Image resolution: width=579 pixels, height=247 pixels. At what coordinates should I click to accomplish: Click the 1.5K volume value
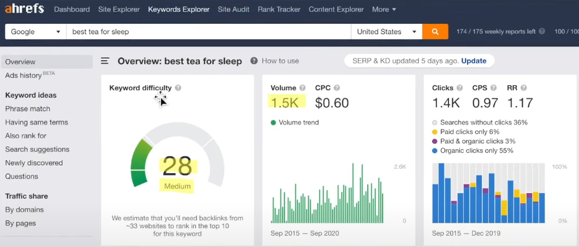pos(285,103)
